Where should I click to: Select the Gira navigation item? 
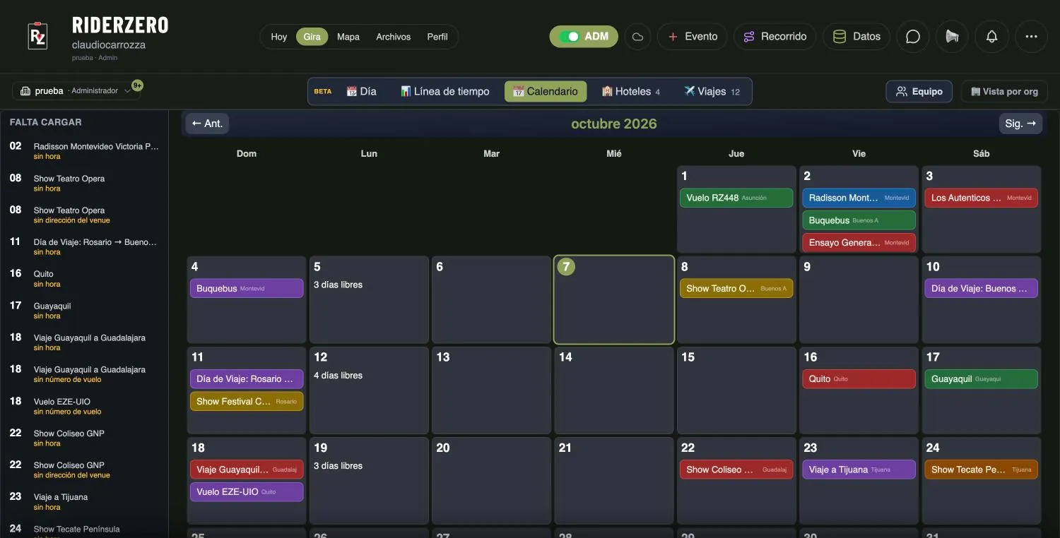(x=312, y=37)
